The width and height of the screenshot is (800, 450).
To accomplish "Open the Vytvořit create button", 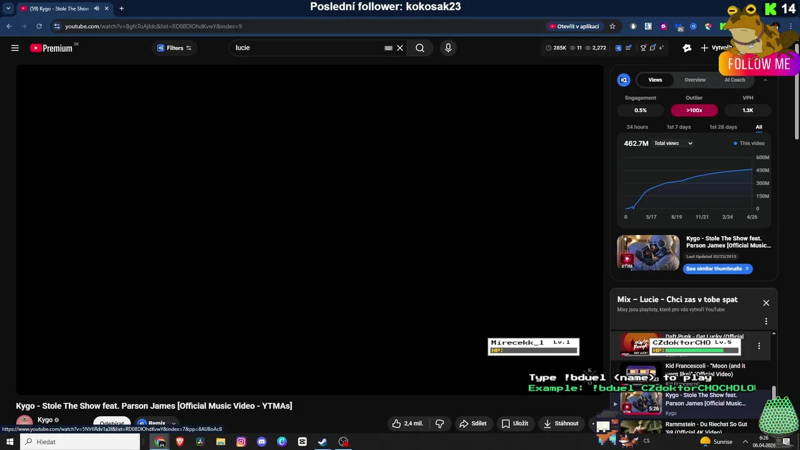I will pyautogui.click(x=716, y=48).
